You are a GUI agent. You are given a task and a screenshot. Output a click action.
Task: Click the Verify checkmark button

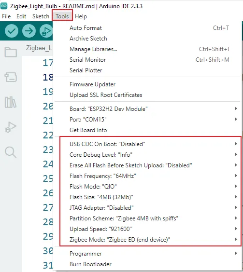(x=12, y=31)
